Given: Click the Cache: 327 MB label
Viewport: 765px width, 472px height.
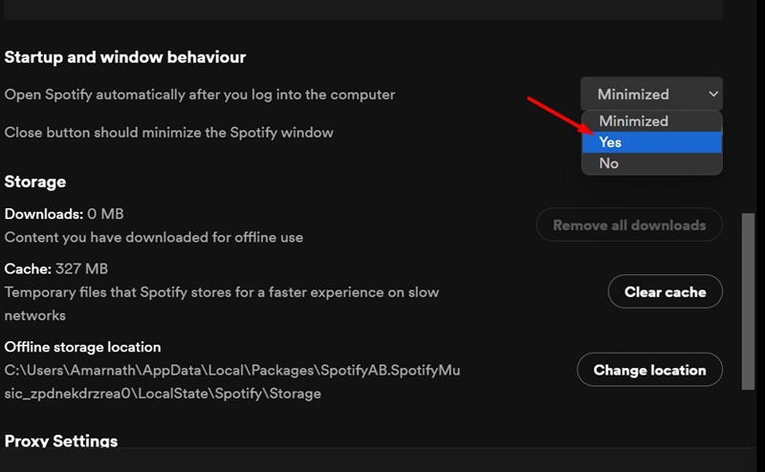Looking at the screenshot, I should 56,269.
